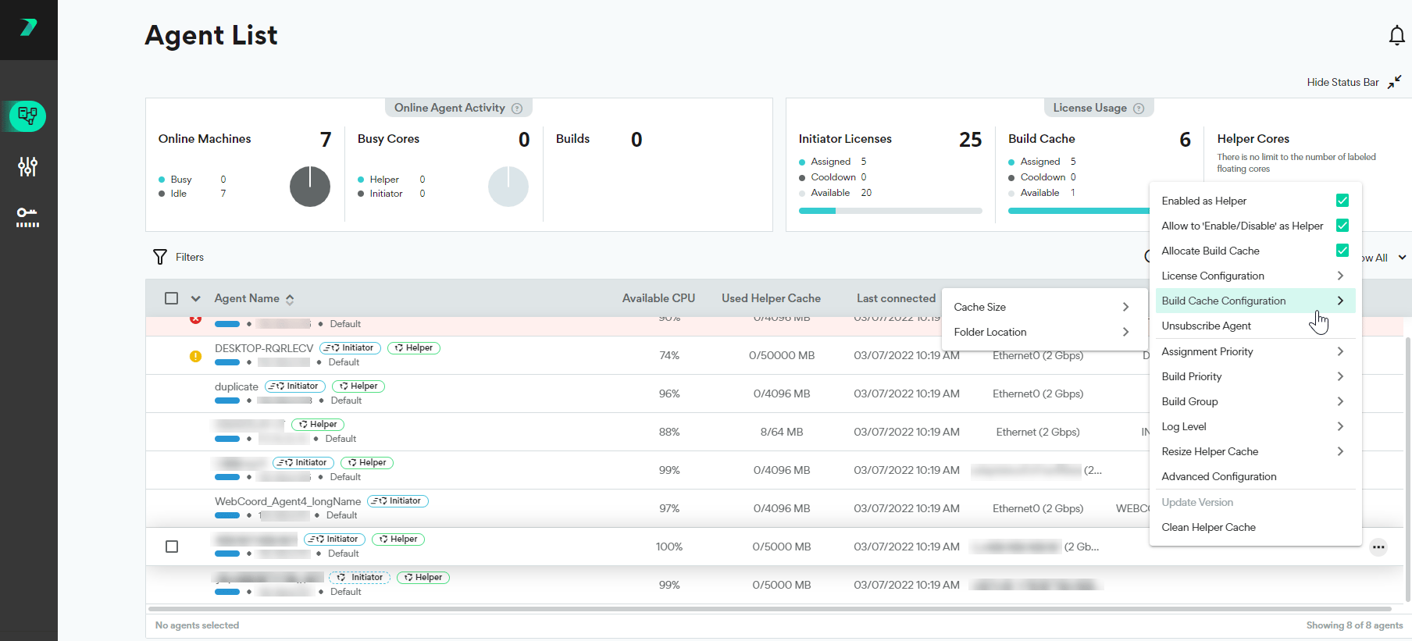The width and height of the screenshot is (1412, 641).
Task: Click help icon next to Online Agent Activity
Action: (x=517, y=109)
